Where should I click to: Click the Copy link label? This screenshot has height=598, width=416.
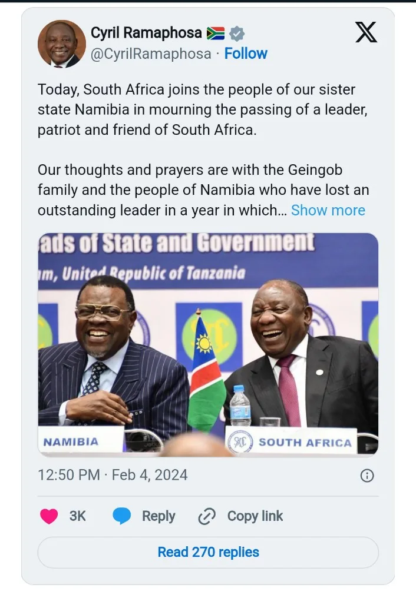point(255,516)
